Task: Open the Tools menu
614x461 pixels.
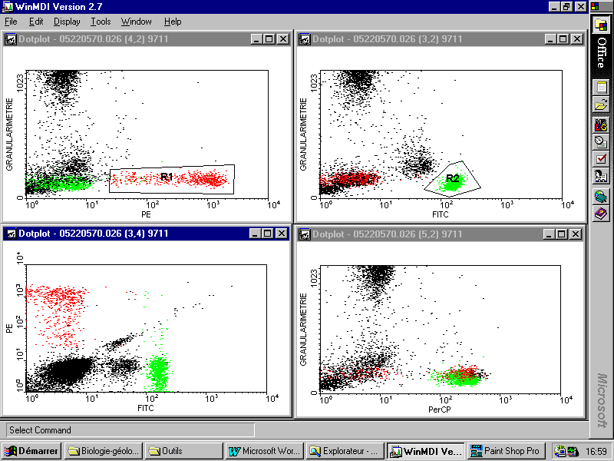Action: coord(101,22)
